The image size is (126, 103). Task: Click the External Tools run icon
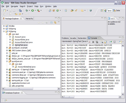click(x=38, y=10)
